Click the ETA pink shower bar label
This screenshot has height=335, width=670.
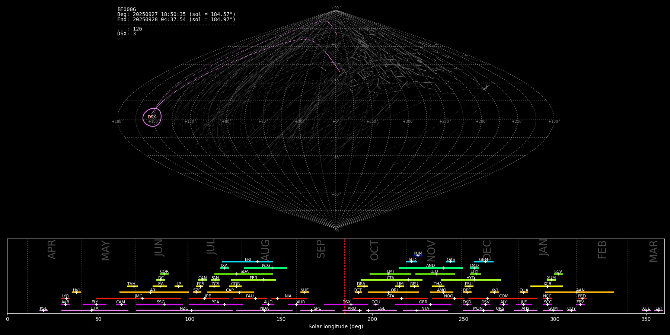[x=95, y=309]
